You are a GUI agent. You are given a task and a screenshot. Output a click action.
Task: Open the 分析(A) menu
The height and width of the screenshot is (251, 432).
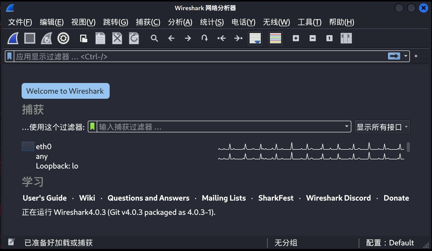(180, 22)
